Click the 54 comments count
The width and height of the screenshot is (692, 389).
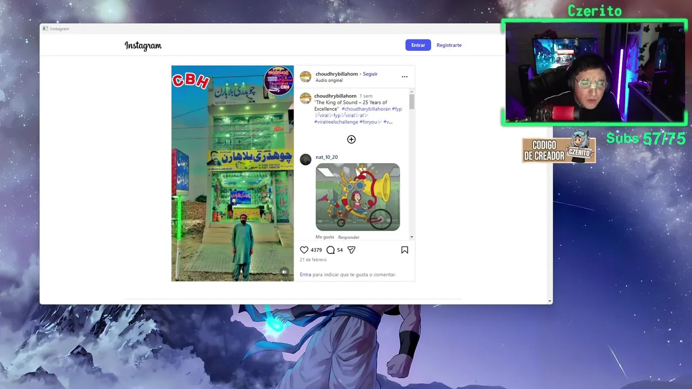[340, 250]
